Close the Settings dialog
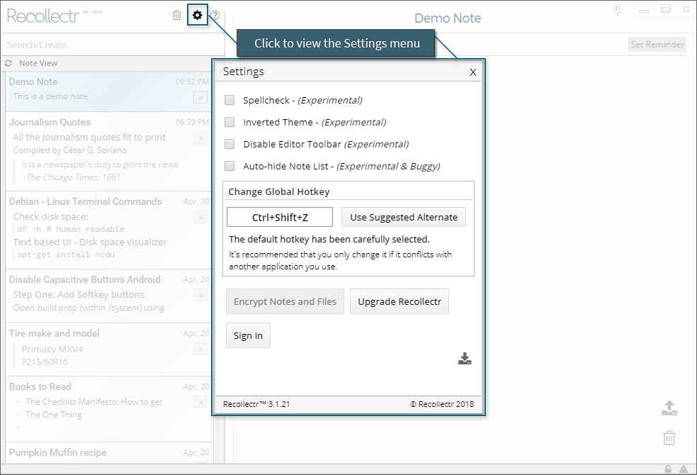 point(473,72)
